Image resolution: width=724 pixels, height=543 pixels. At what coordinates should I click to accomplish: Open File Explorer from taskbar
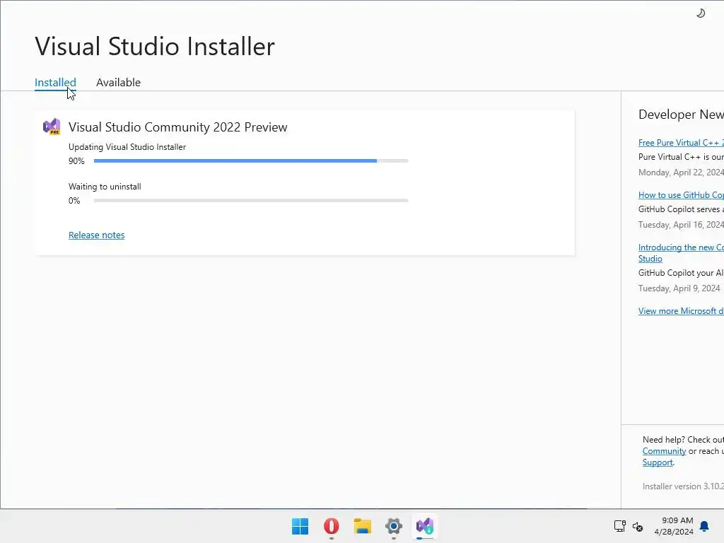363,526
